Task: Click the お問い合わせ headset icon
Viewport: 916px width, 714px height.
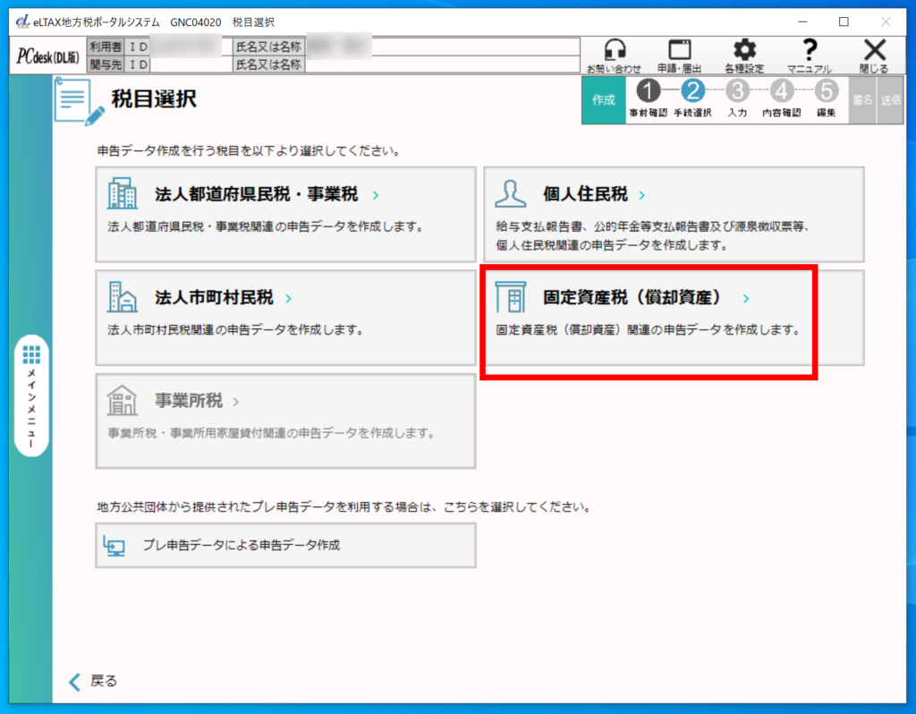Action: 614,50
